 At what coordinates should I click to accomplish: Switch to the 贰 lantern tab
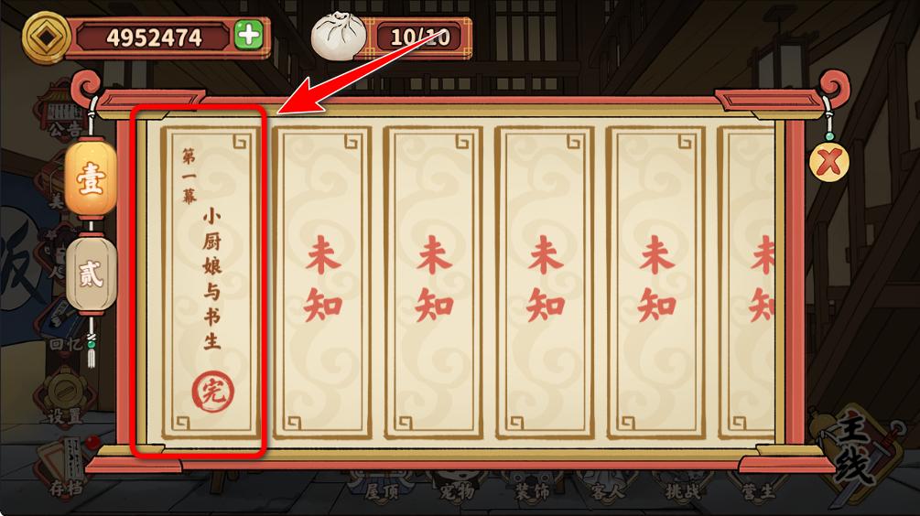[91, 274]
